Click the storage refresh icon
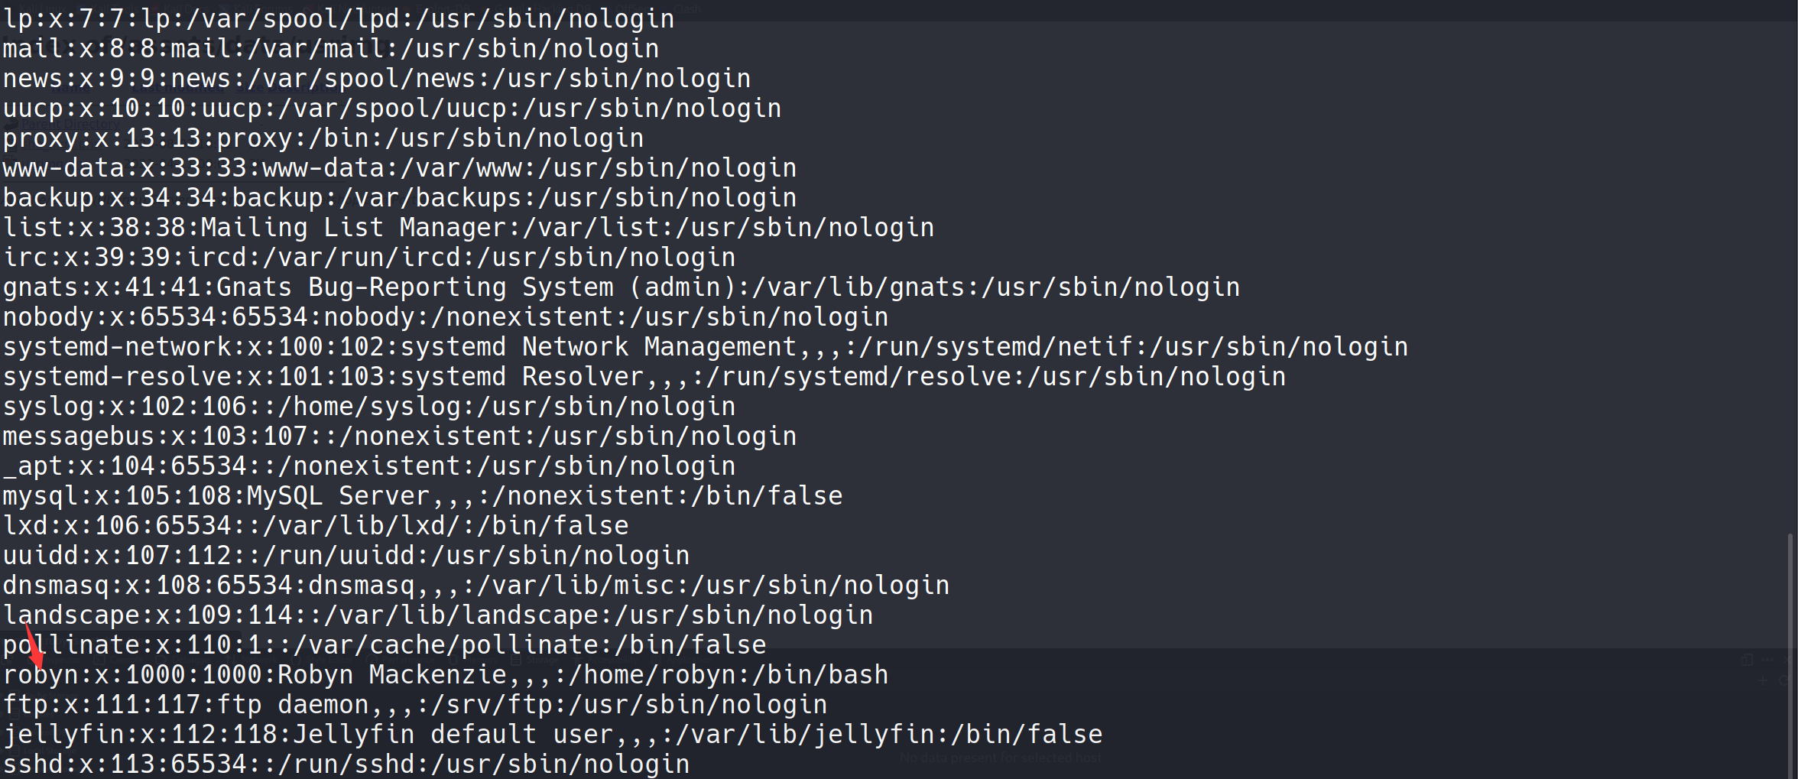 pyautogui.click(x=1784, y=680)
